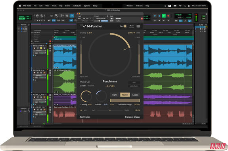
Task: Click the macOS Spotlight search icon
Action: click(x=184, y=6)
